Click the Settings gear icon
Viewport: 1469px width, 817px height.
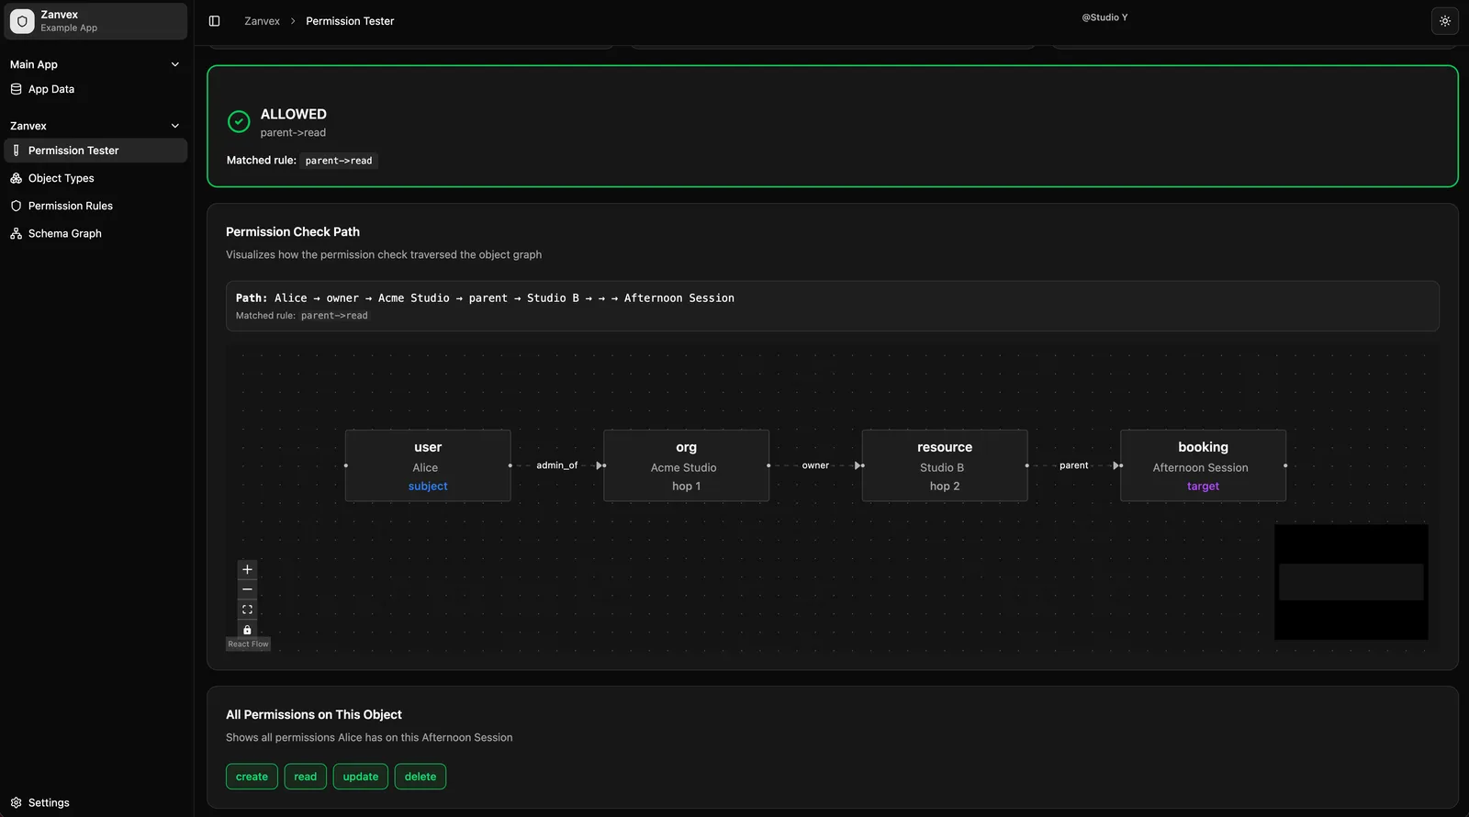coord(16,802)
